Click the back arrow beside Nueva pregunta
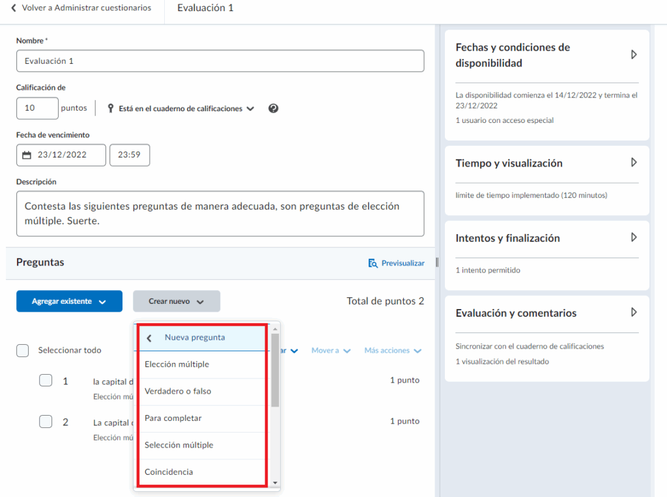 pyautogui.click(x=149, y=338)
